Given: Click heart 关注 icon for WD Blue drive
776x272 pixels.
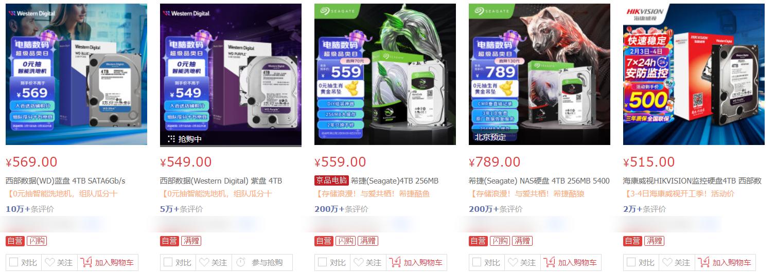Looking at the screenshot, I should click(50, 262).
